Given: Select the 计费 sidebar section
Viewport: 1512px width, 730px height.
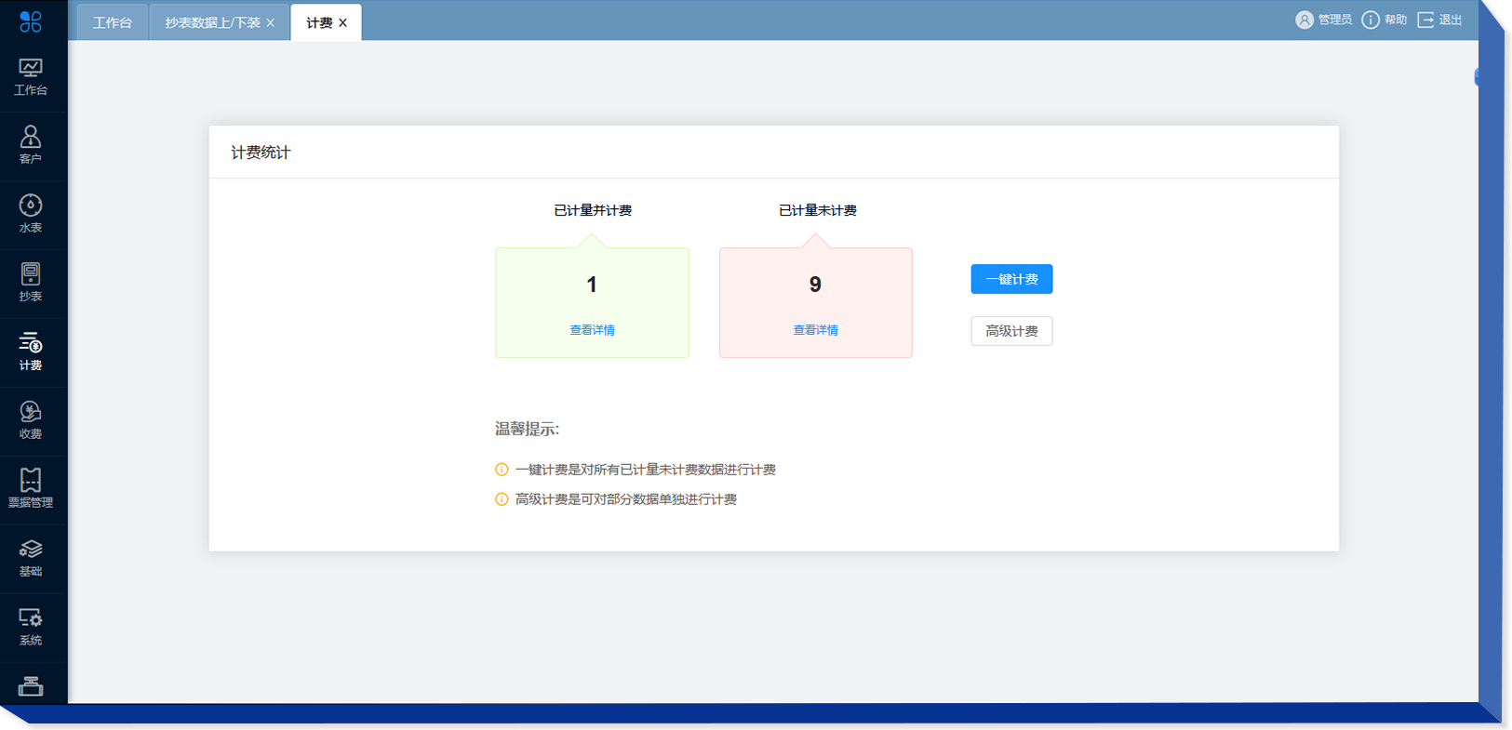Looking at the screenshot, I should pyautogui.click(x=31, y=352).
